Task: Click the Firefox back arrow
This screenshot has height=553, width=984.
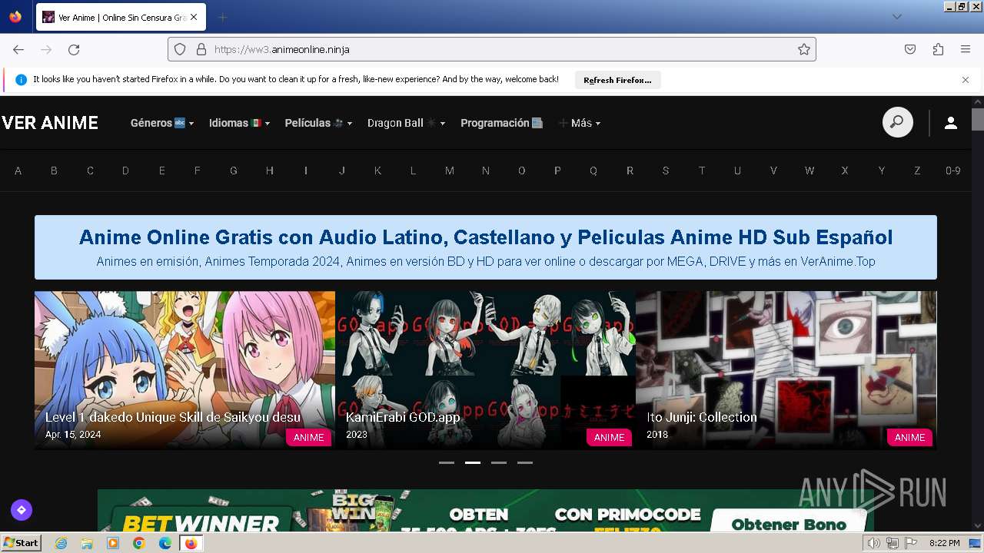Action: pos(18,49)
